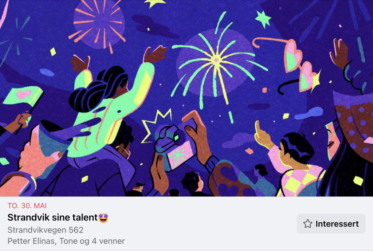Click the camera held up in the illustration
The image size is (373, 251).
175,146
